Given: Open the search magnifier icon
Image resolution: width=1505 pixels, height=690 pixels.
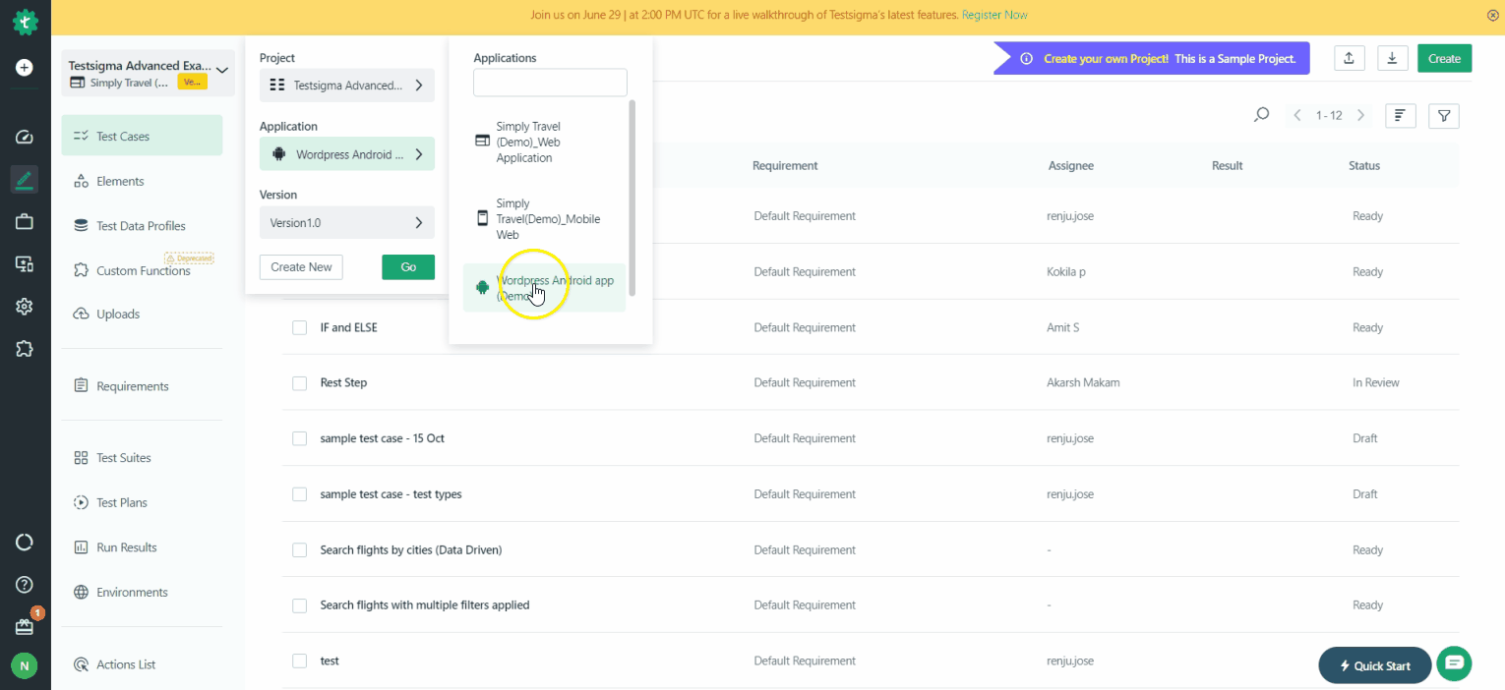Looking at the screenshot, I should [x=1261, y=115].
